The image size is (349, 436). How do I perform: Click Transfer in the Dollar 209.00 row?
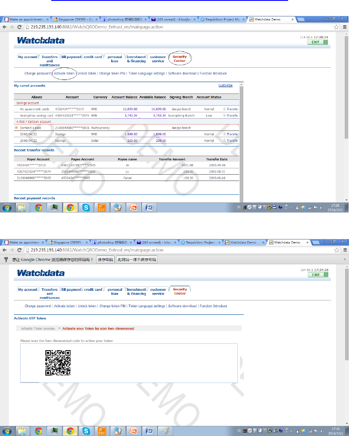pyautogui.click(x=233, y=141)
